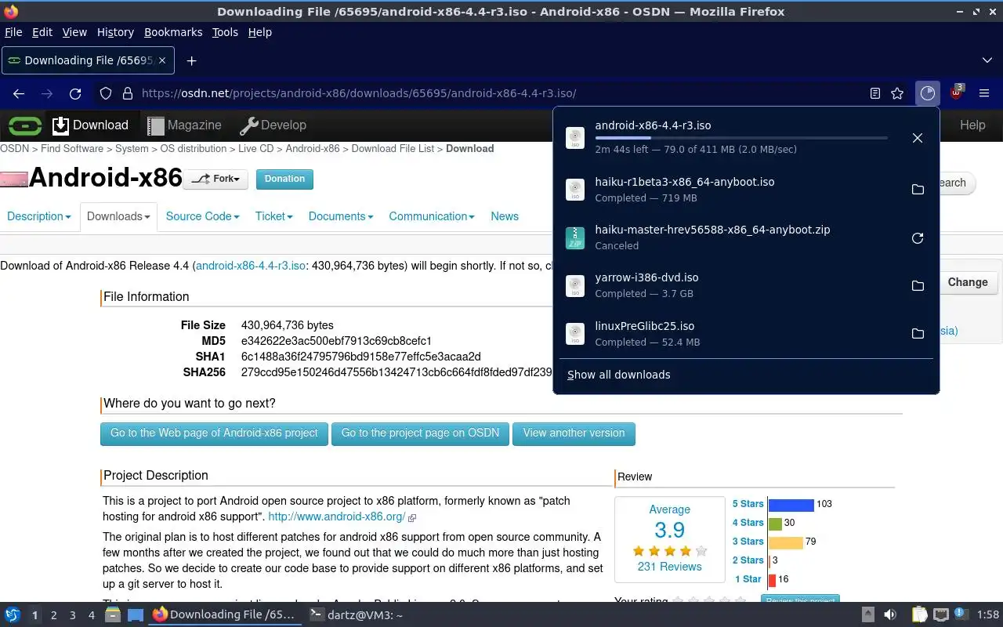Viewport: 1003px width, 627px height.
Task: Select android-x86-4.4-r3.iso download entry
Action: pos(729,137)
